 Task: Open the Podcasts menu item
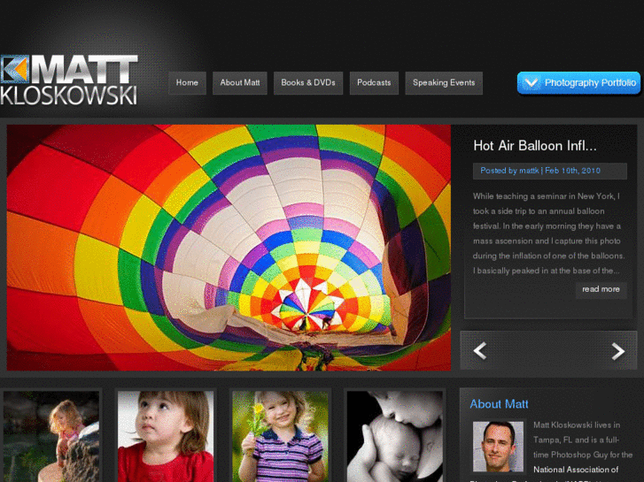pos(374,83)
